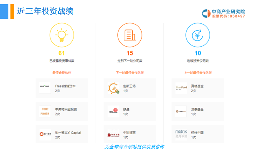Click the blue yen refresh circle icon
The image size is (261, 150).
pos(198,35)
